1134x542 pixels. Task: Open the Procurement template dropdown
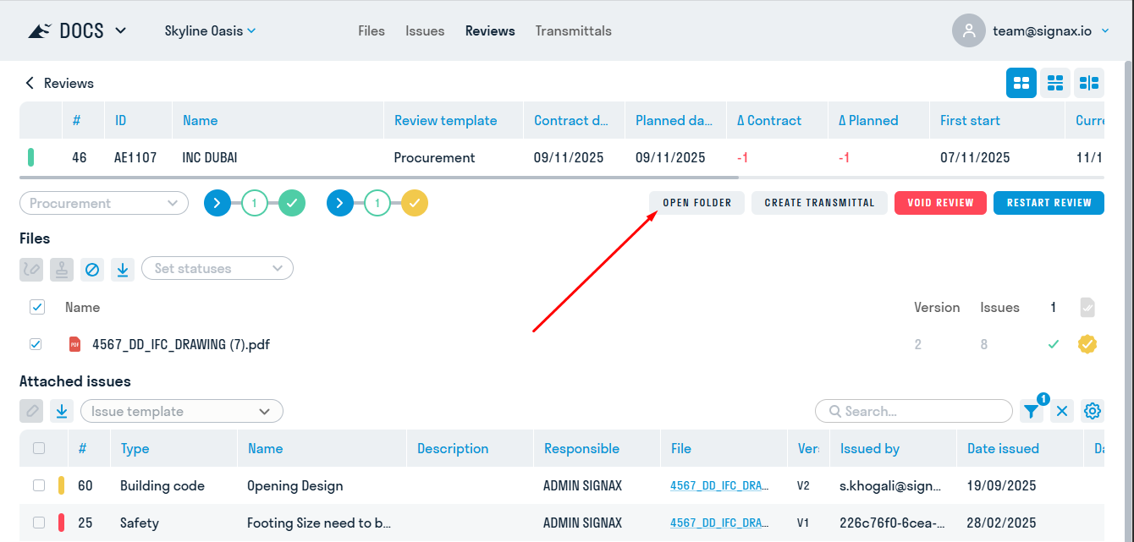(x=104, y=203)
